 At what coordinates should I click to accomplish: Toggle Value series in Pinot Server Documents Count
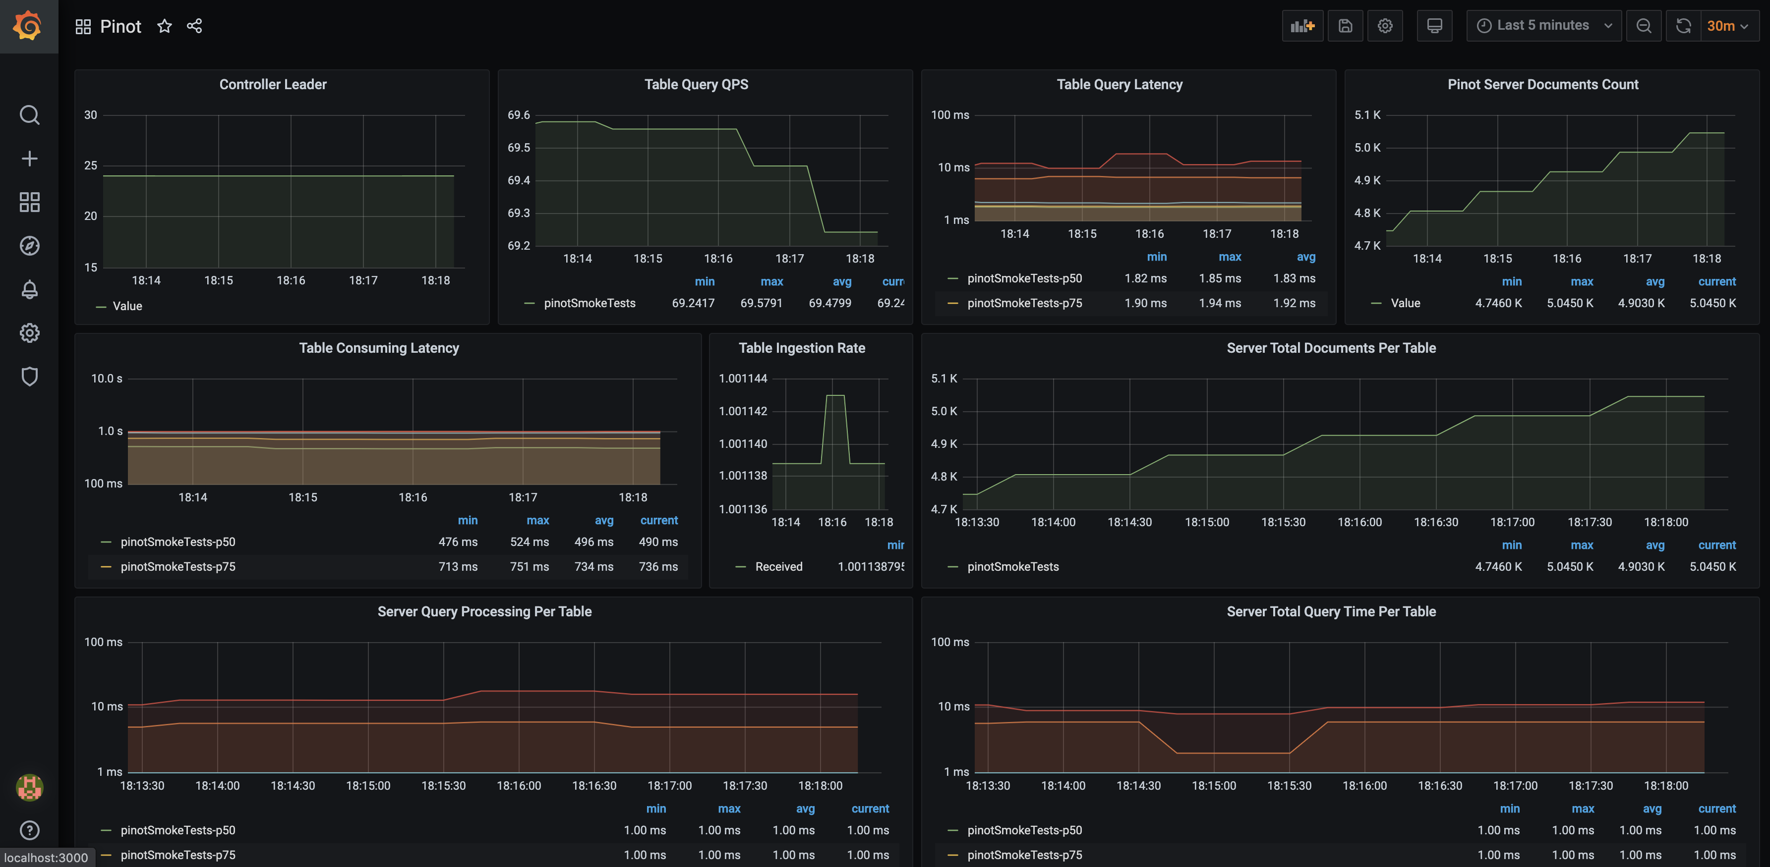pyautogui.click(x=1405, y=303)
